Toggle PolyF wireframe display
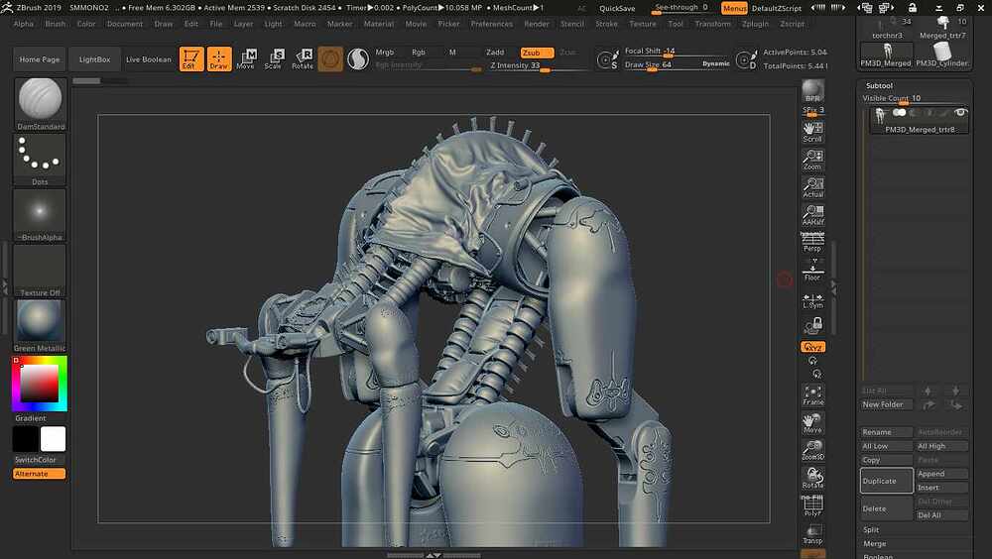The width and height of the screenshot is (992, 559). point(813,506)
